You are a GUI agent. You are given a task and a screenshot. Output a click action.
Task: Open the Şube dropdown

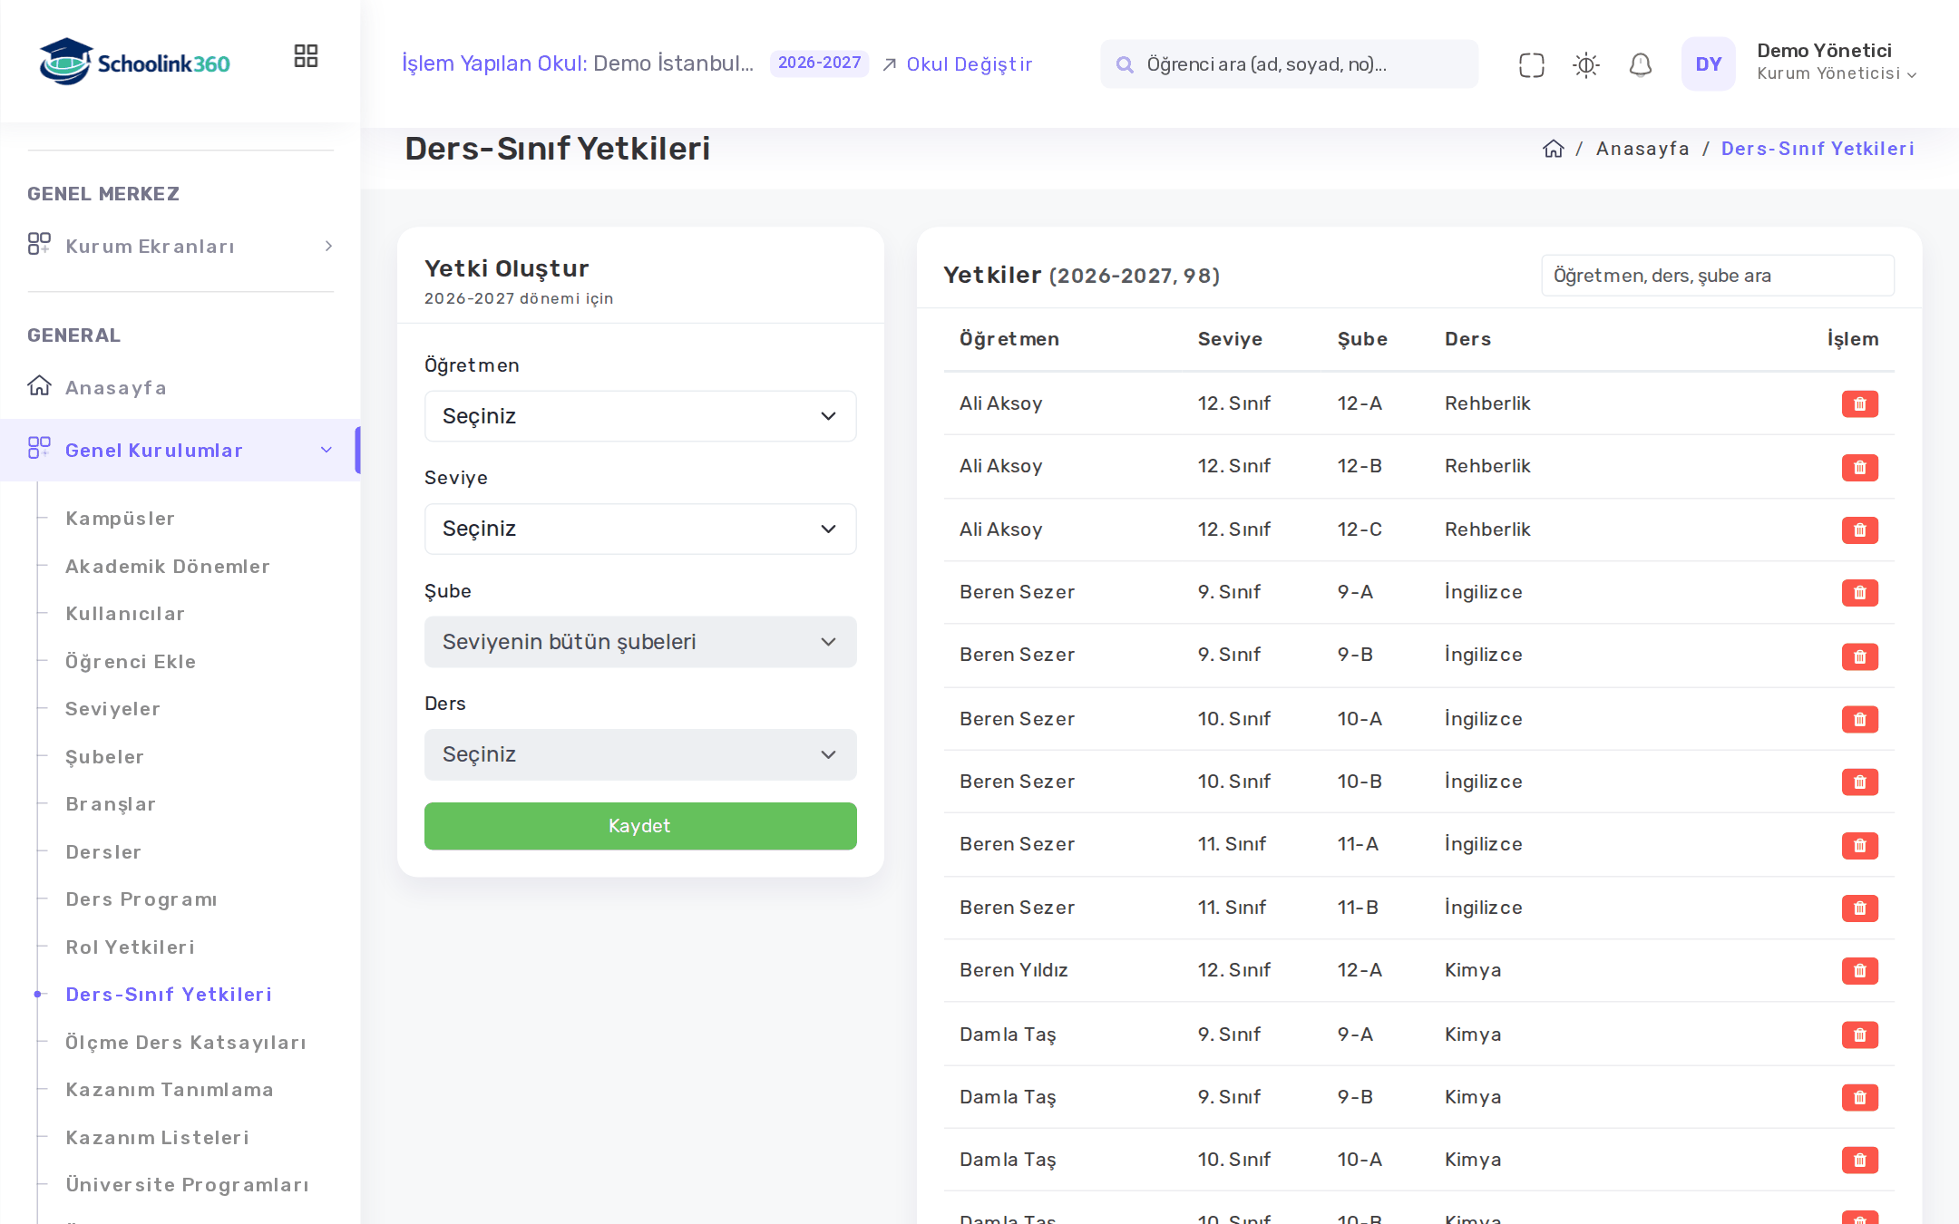[640, 642]
